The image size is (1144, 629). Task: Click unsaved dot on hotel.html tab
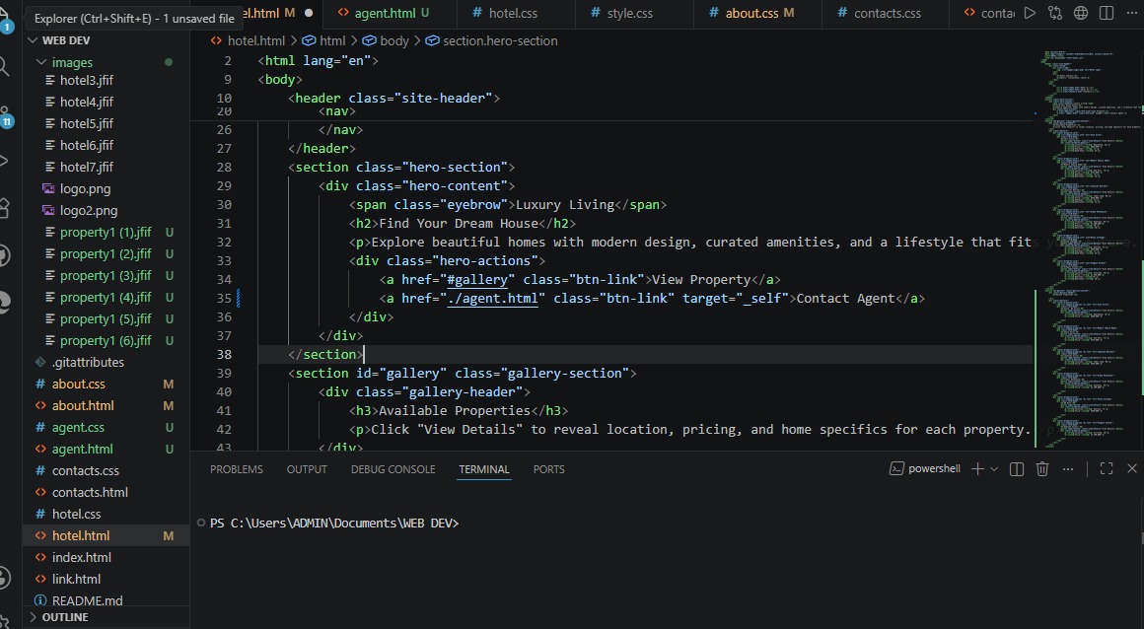[309, 13]
